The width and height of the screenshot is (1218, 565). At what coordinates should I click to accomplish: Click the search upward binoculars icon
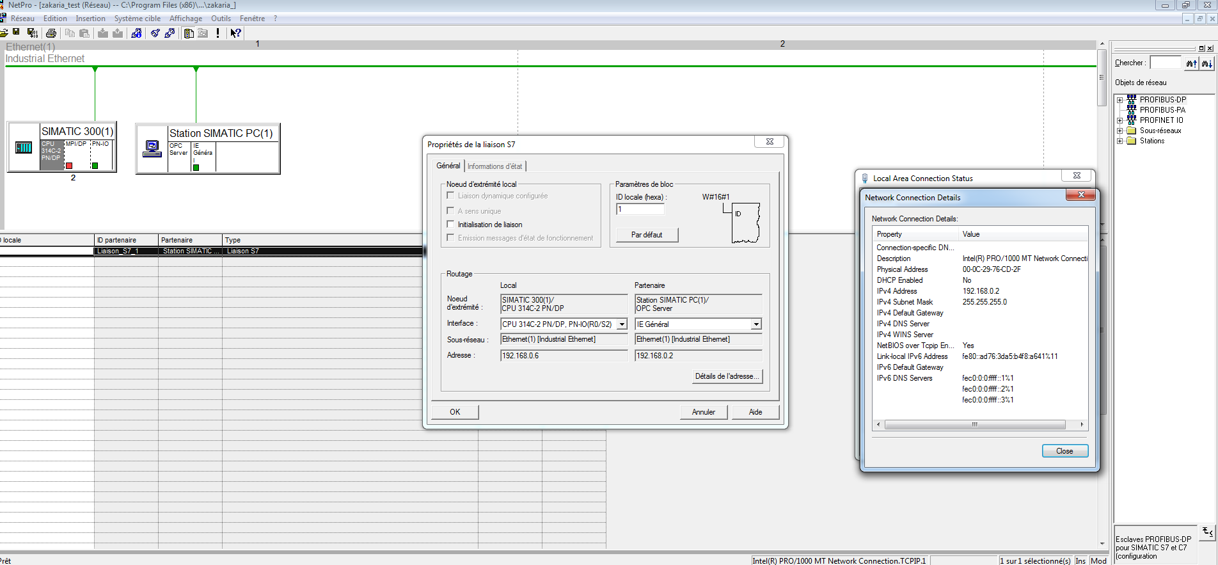[1191, 63]
